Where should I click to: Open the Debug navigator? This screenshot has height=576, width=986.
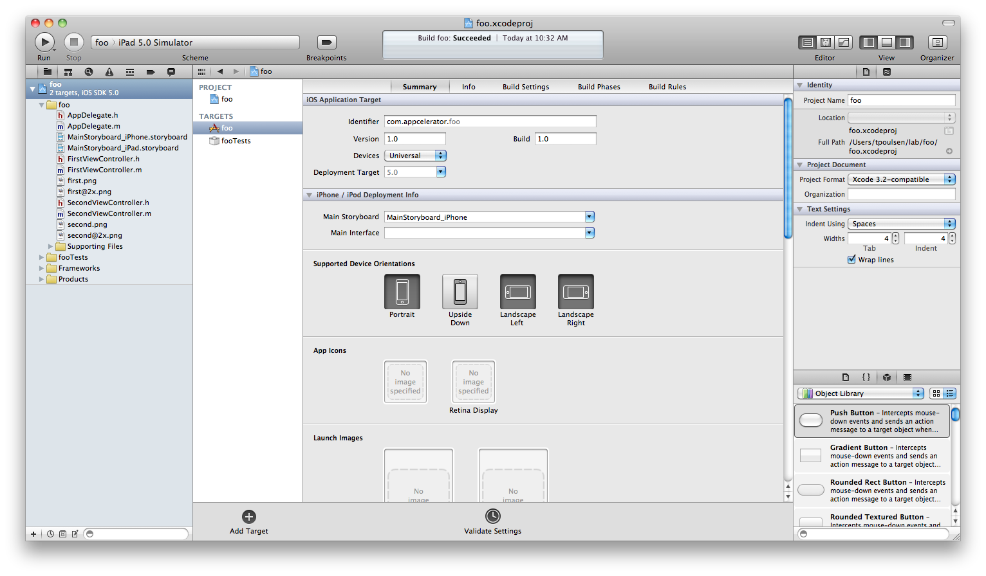tap(130, 72)
